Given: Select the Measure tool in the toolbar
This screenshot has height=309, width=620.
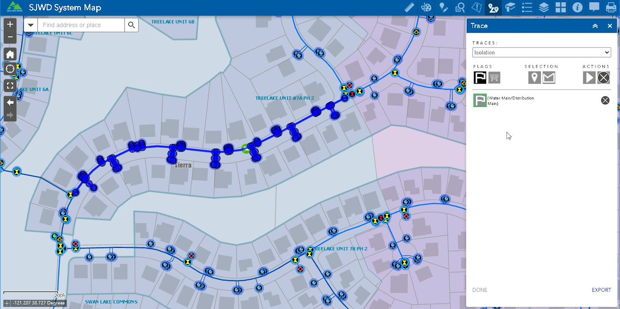Looking at the screenshot, I should (x=408, y=7).
